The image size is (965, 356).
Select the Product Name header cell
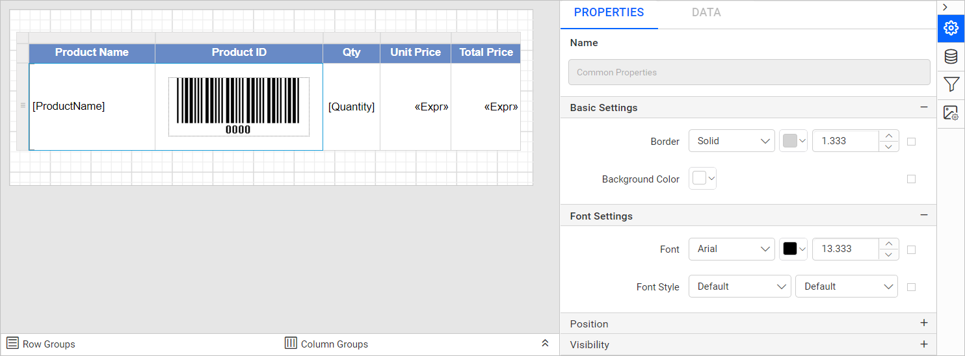pyautogui.click(x=92, y=53)
